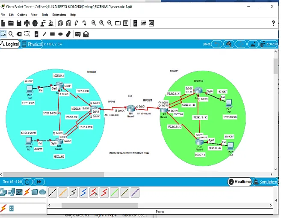Click the device search input field

tap(23, 200)
